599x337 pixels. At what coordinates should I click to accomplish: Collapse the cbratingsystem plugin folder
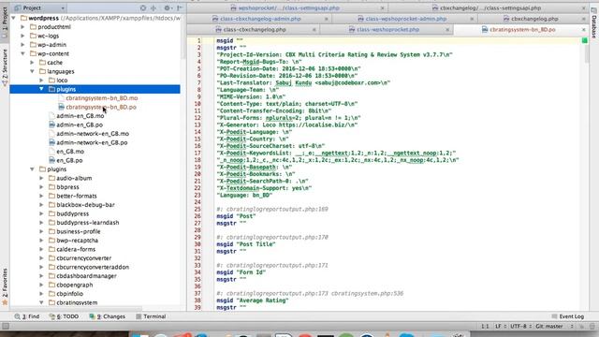tap(41, 302)
